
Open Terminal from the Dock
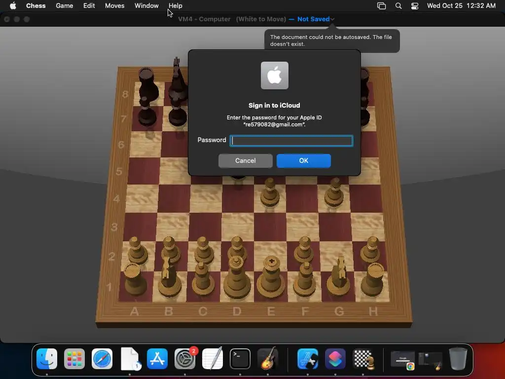point(240,359)
